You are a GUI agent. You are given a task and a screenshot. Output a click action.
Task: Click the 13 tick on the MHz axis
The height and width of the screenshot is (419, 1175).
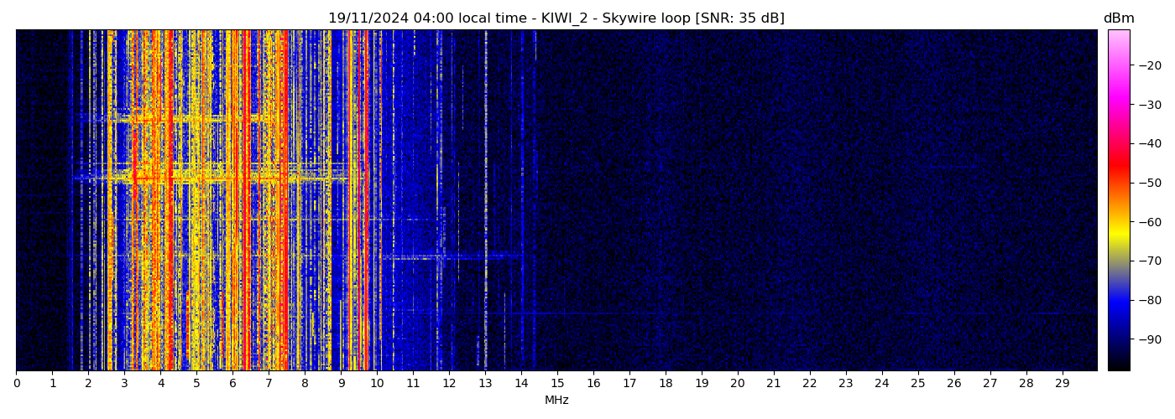(x=485, y=383)
